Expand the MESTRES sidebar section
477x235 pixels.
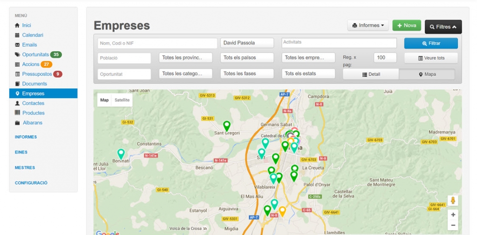click(x=25, y=168)
